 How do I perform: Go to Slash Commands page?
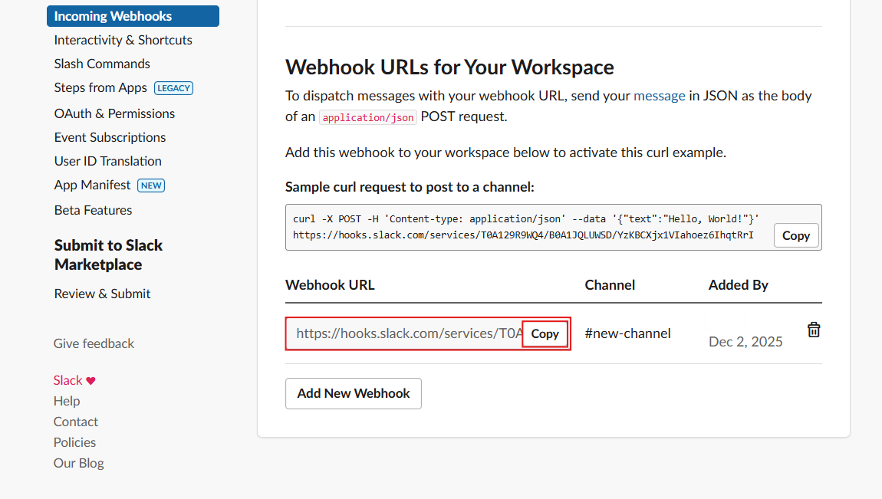[x=102, y=64]
